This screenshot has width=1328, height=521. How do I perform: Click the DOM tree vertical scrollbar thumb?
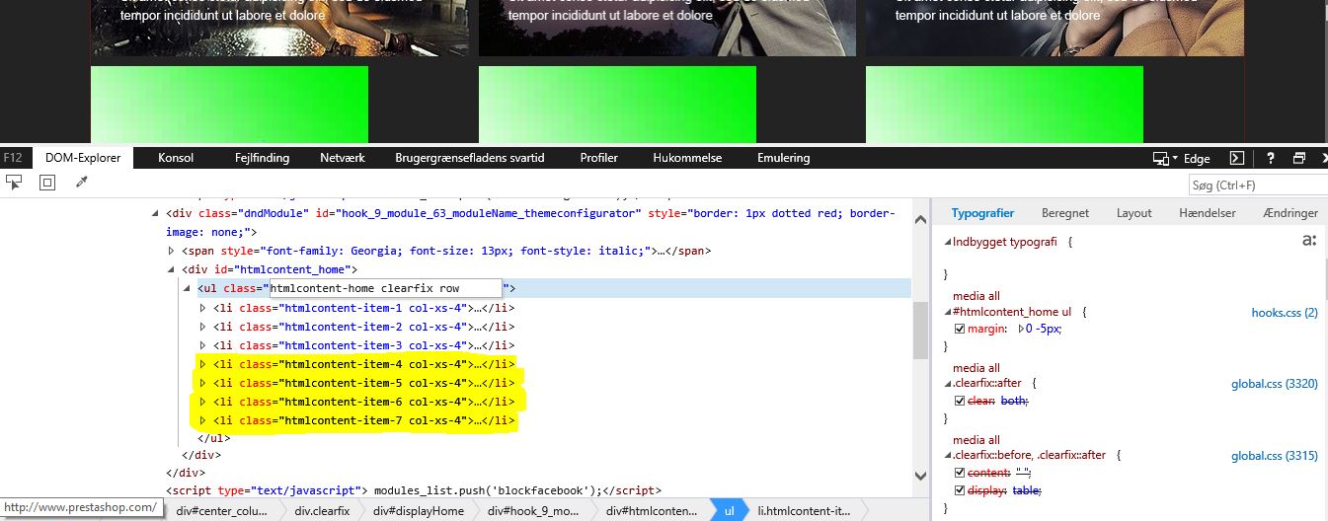tap(919, 332)
